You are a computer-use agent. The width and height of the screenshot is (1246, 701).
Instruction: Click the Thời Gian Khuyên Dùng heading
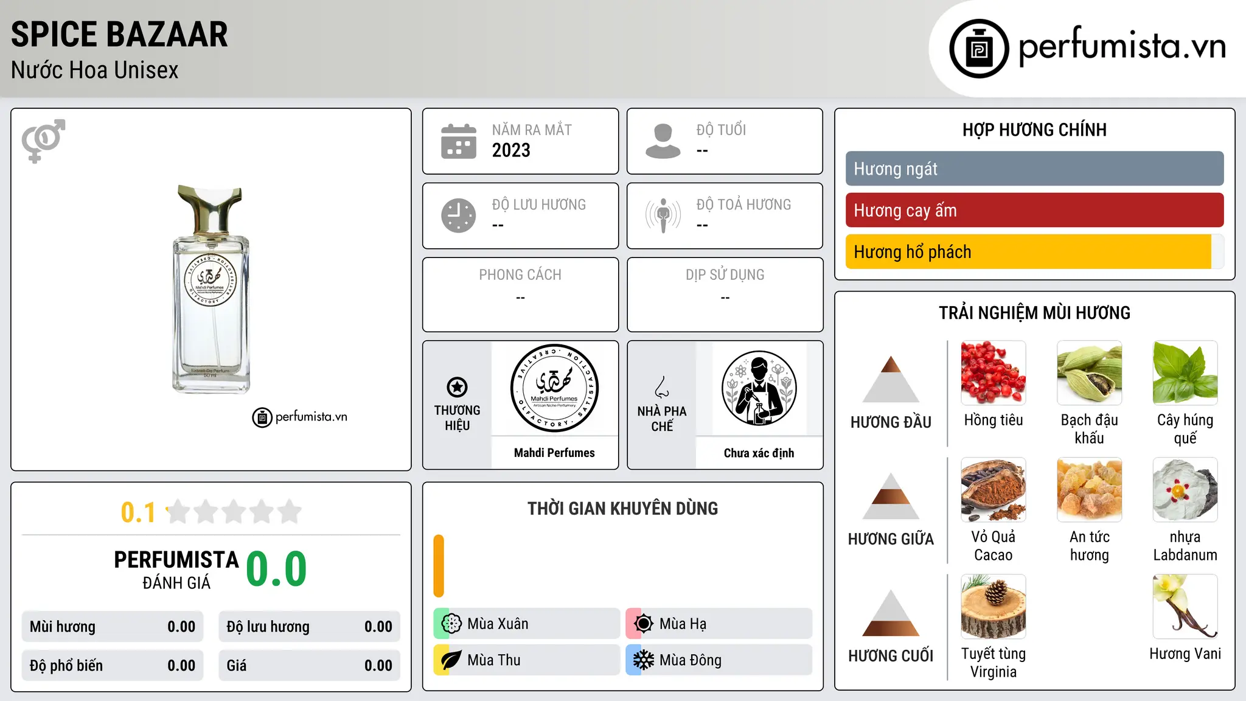tap(622, 508)
